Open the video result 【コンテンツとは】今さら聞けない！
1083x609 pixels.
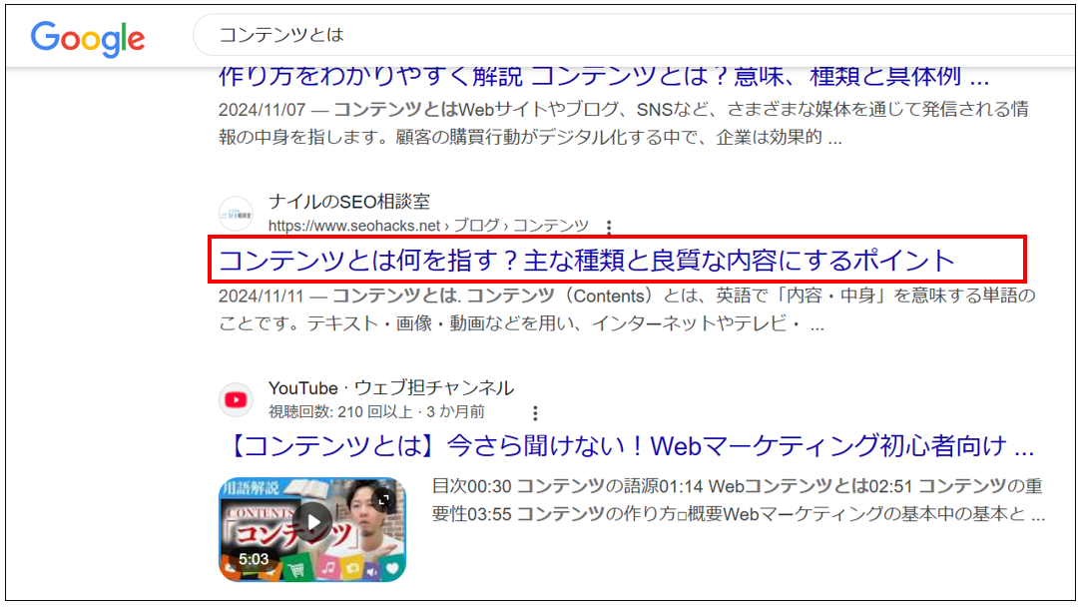tap(631, 446)
